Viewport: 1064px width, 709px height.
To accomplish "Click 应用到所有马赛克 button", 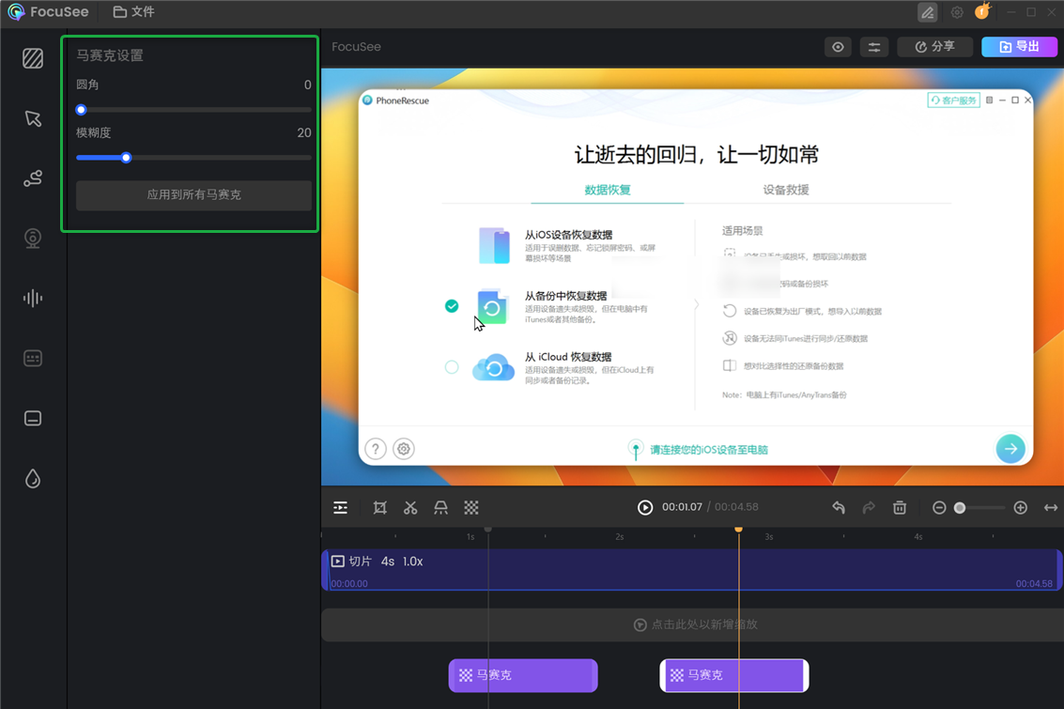I will [193, 194].
